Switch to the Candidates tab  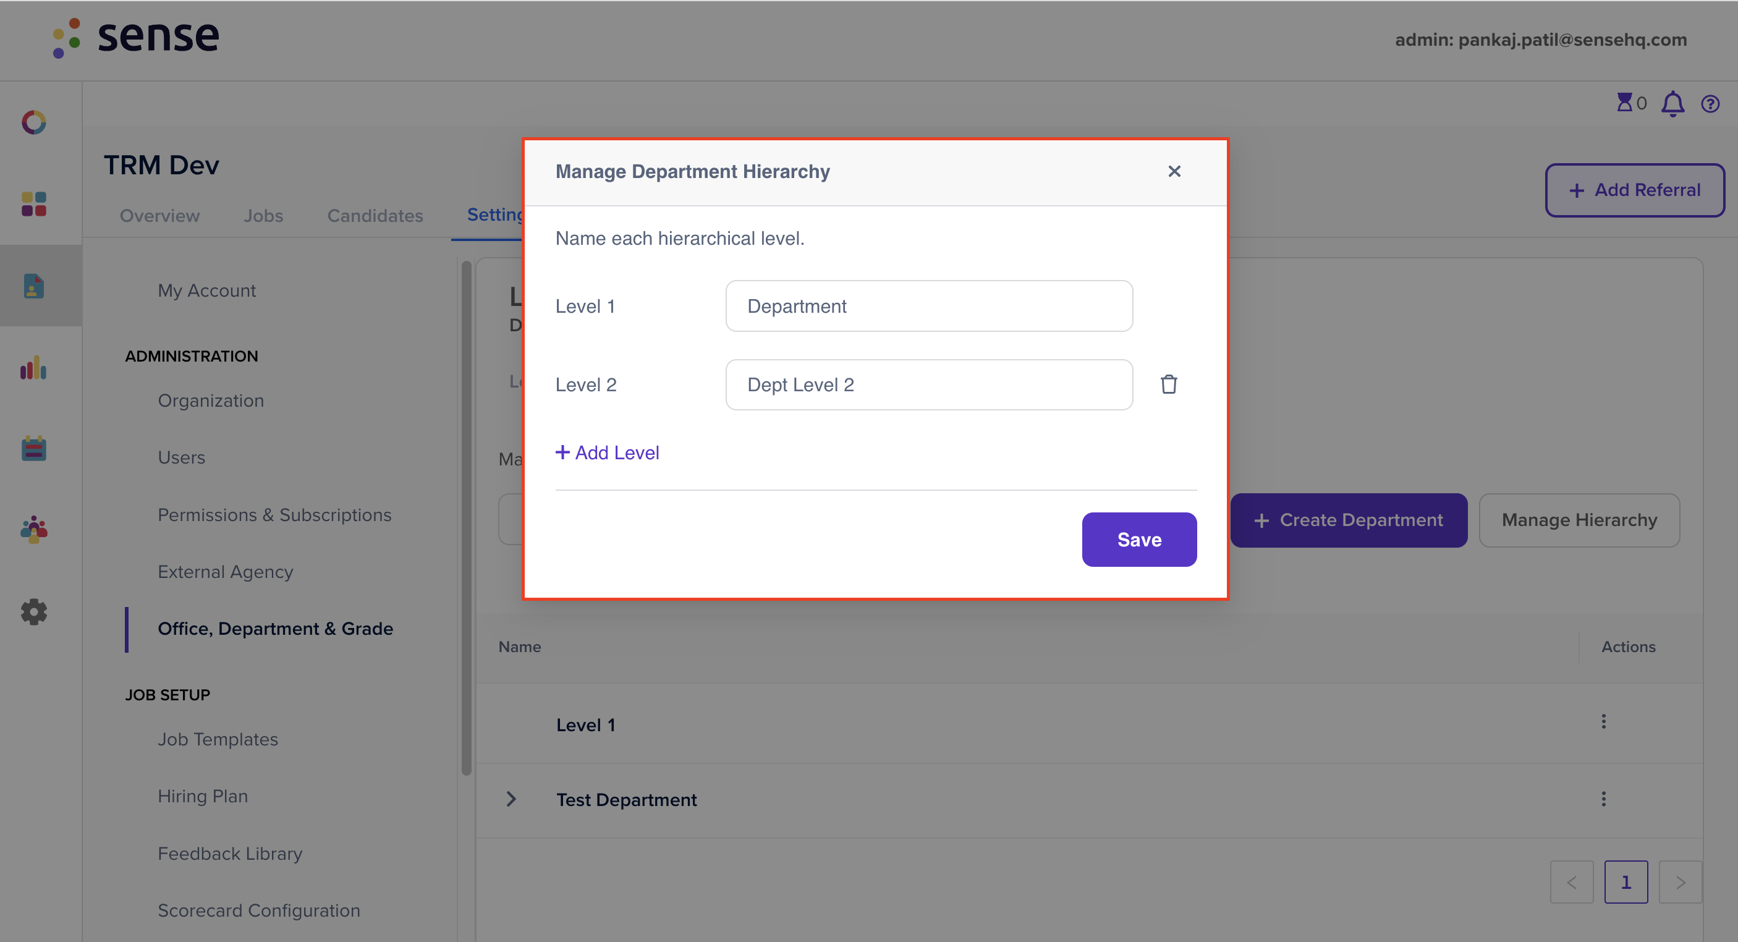tap(375, 216)
